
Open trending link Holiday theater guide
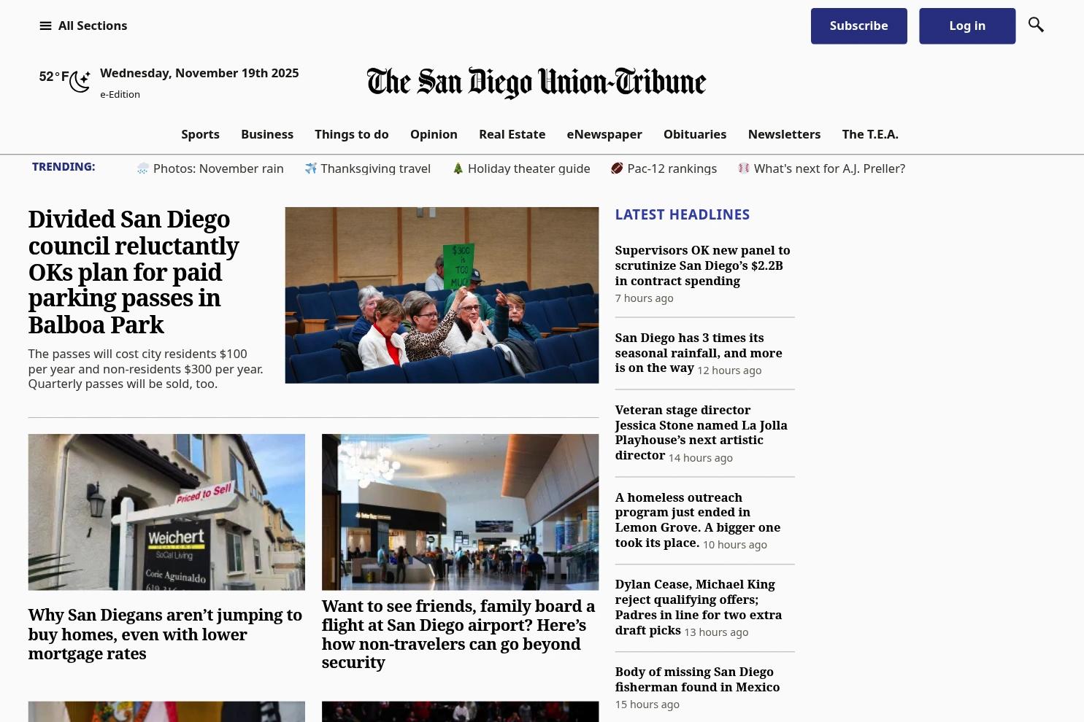pyautogui.click(x=528, y=168)
